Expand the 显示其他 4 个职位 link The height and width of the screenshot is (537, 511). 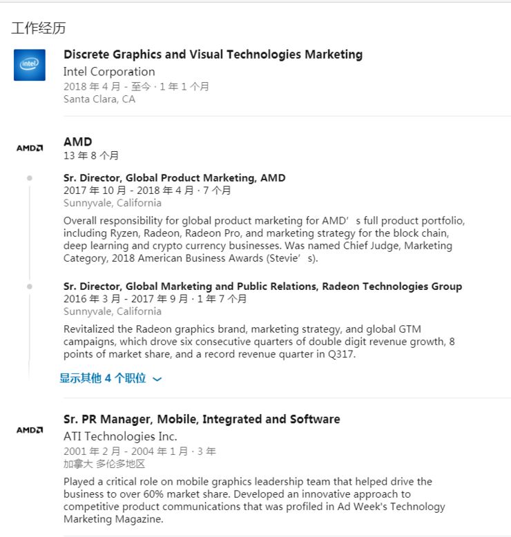tap(103, 378)
